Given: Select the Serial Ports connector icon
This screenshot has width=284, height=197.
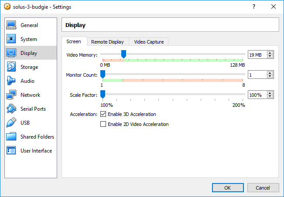Looking at the screenshot, I should click(11, 109).
